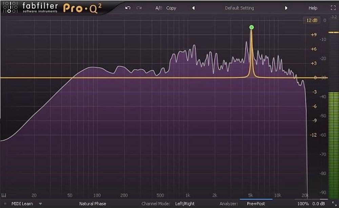Show the piano keyboard display icon

(x=4, y=195)
